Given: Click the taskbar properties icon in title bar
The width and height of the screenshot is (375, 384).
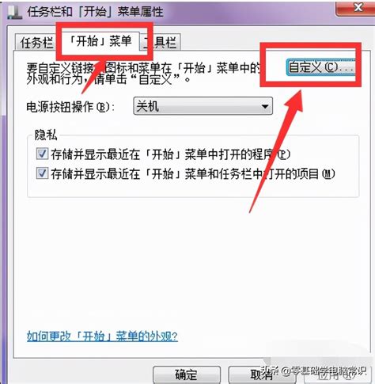Looking at the screenshot, I should coord(14,12).
